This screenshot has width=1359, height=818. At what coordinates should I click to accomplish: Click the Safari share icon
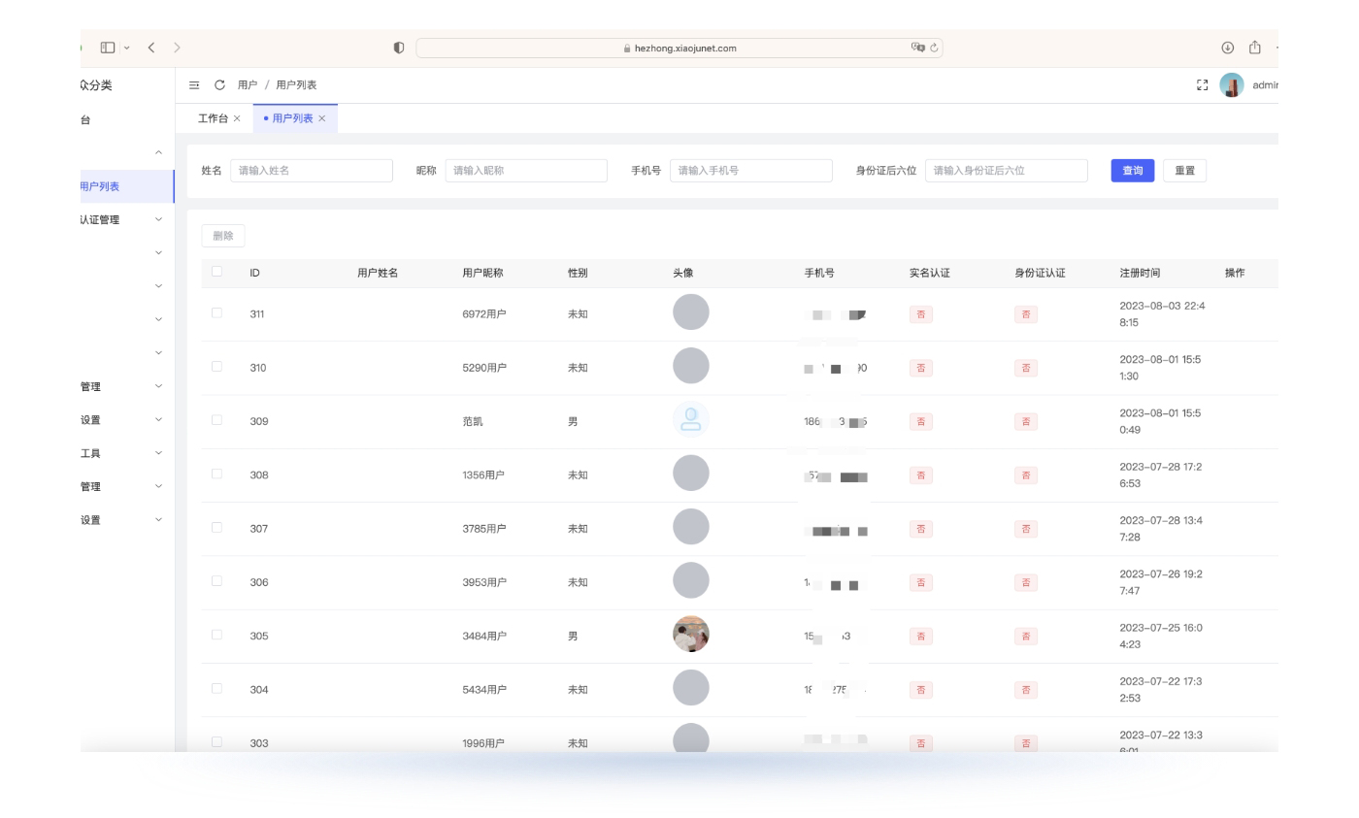(x=1255, y=48)
